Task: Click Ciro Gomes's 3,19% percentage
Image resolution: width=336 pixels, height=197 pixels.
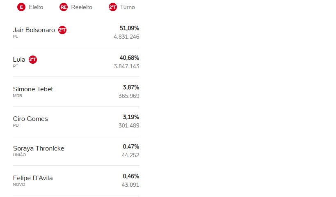Action: click(131, 117)
